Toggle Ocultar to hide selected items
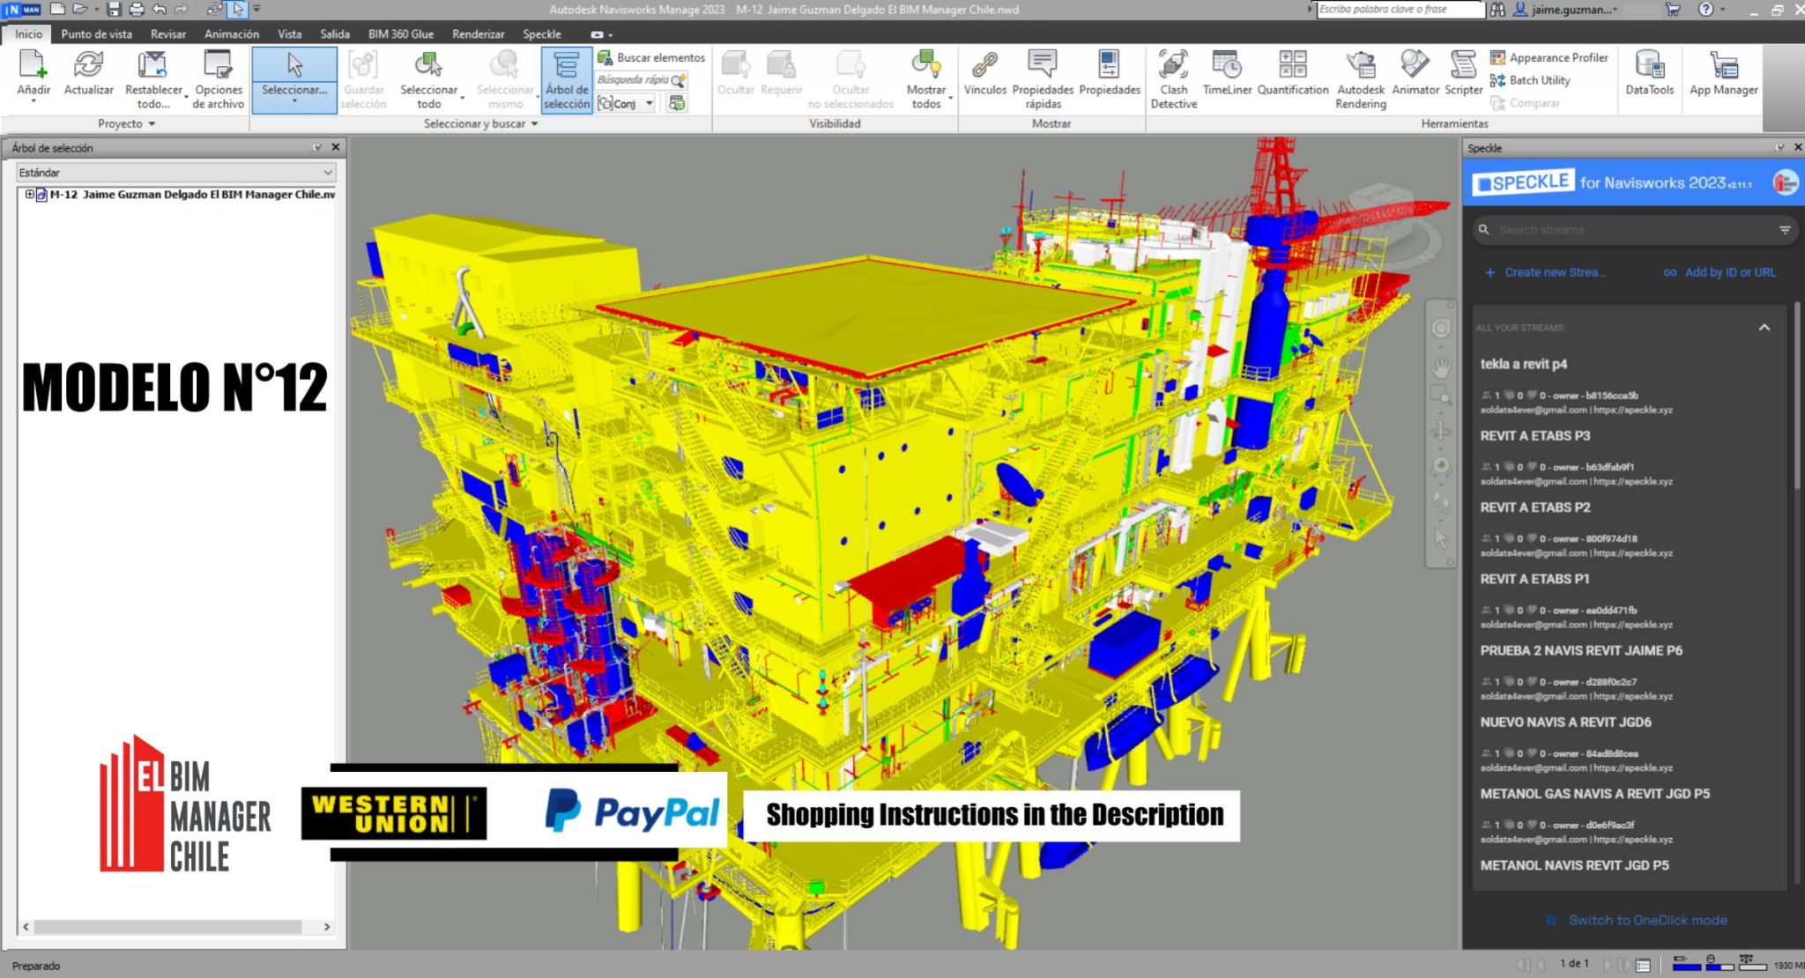Image resolution: width=1805 pixels, height=978 pixels. tap(736, 78)
